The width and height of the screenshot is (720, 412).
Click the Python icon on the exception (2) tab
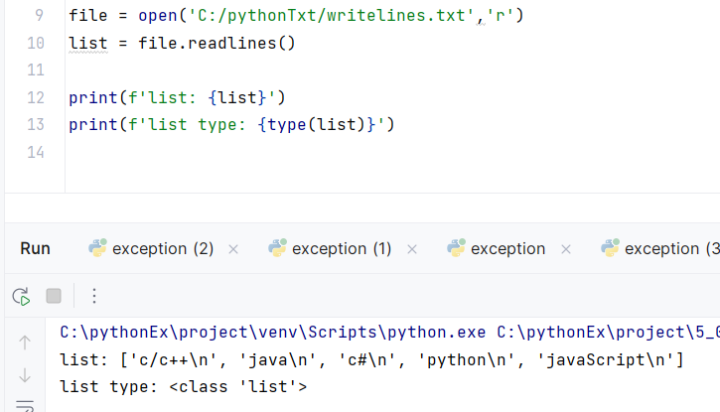pyautogui.click(x=97, y=248)
